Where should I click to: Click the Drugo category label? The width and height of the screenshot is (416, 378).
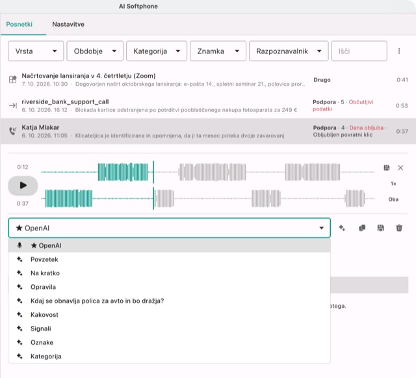coord(322,80)
